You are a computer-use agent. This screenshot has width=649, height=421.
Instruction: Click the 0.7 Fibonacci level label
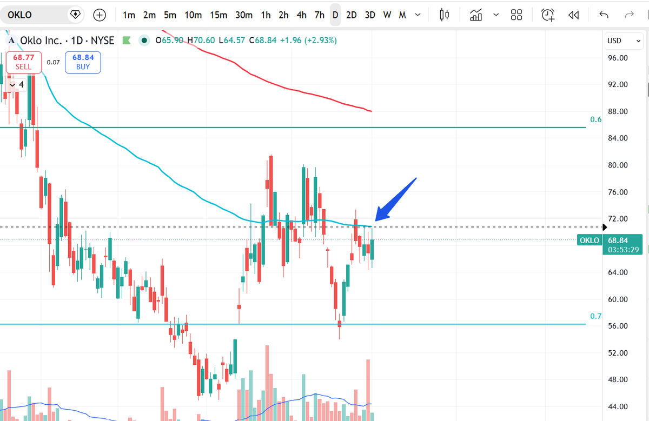(596, 316)
